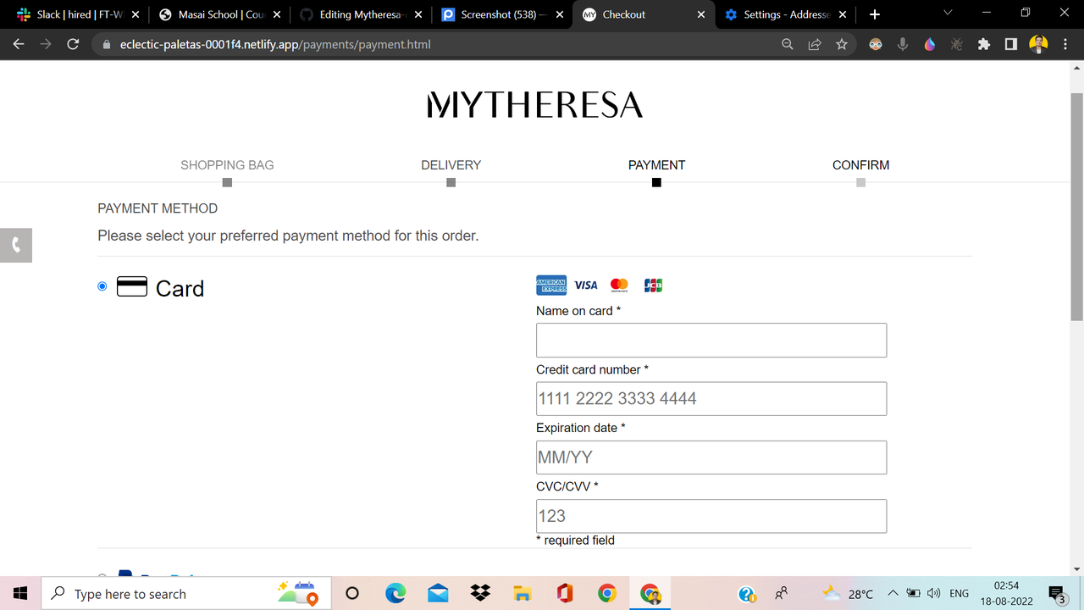Open the Windows Start menu

20,593
